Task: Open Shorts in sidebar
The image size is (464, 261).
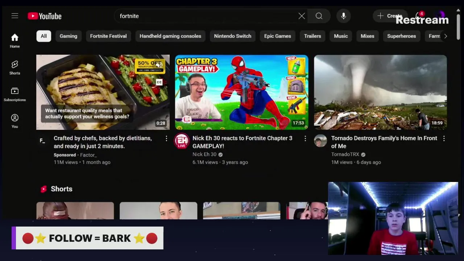Action: [14, 67]
